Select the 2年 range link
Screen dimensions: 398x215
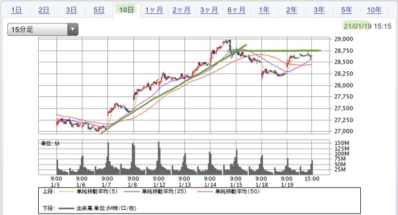(291, 10)
